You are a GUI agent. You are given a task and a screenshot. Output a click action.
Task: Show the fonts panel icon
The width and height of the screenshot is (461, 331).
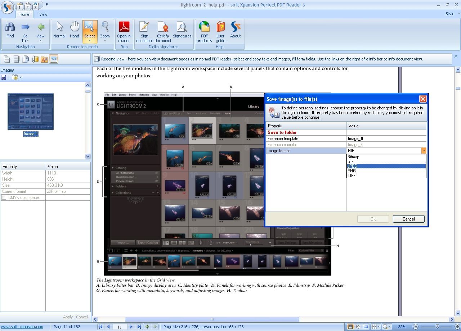pos(44,59)
